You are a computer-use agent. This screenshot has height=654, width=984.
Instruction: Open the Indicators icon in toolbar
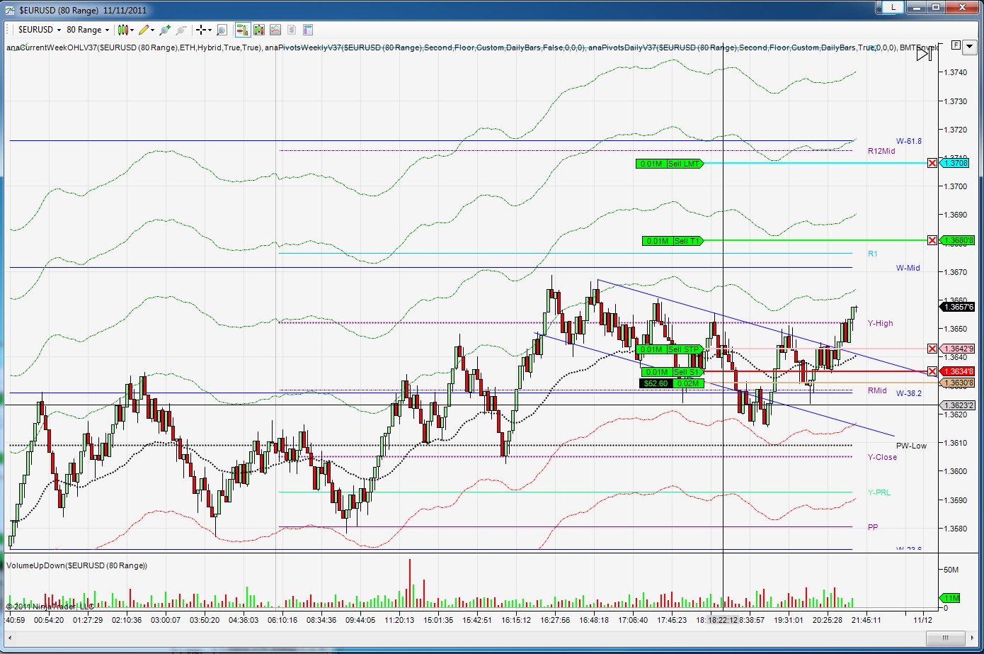259,30
